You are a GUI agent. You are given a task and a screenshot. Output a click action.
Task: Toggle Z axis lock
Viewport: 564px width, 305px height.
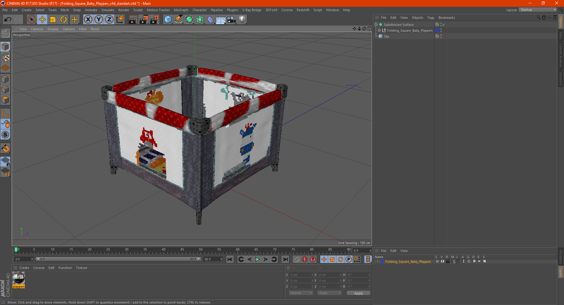tap(109, 20)
